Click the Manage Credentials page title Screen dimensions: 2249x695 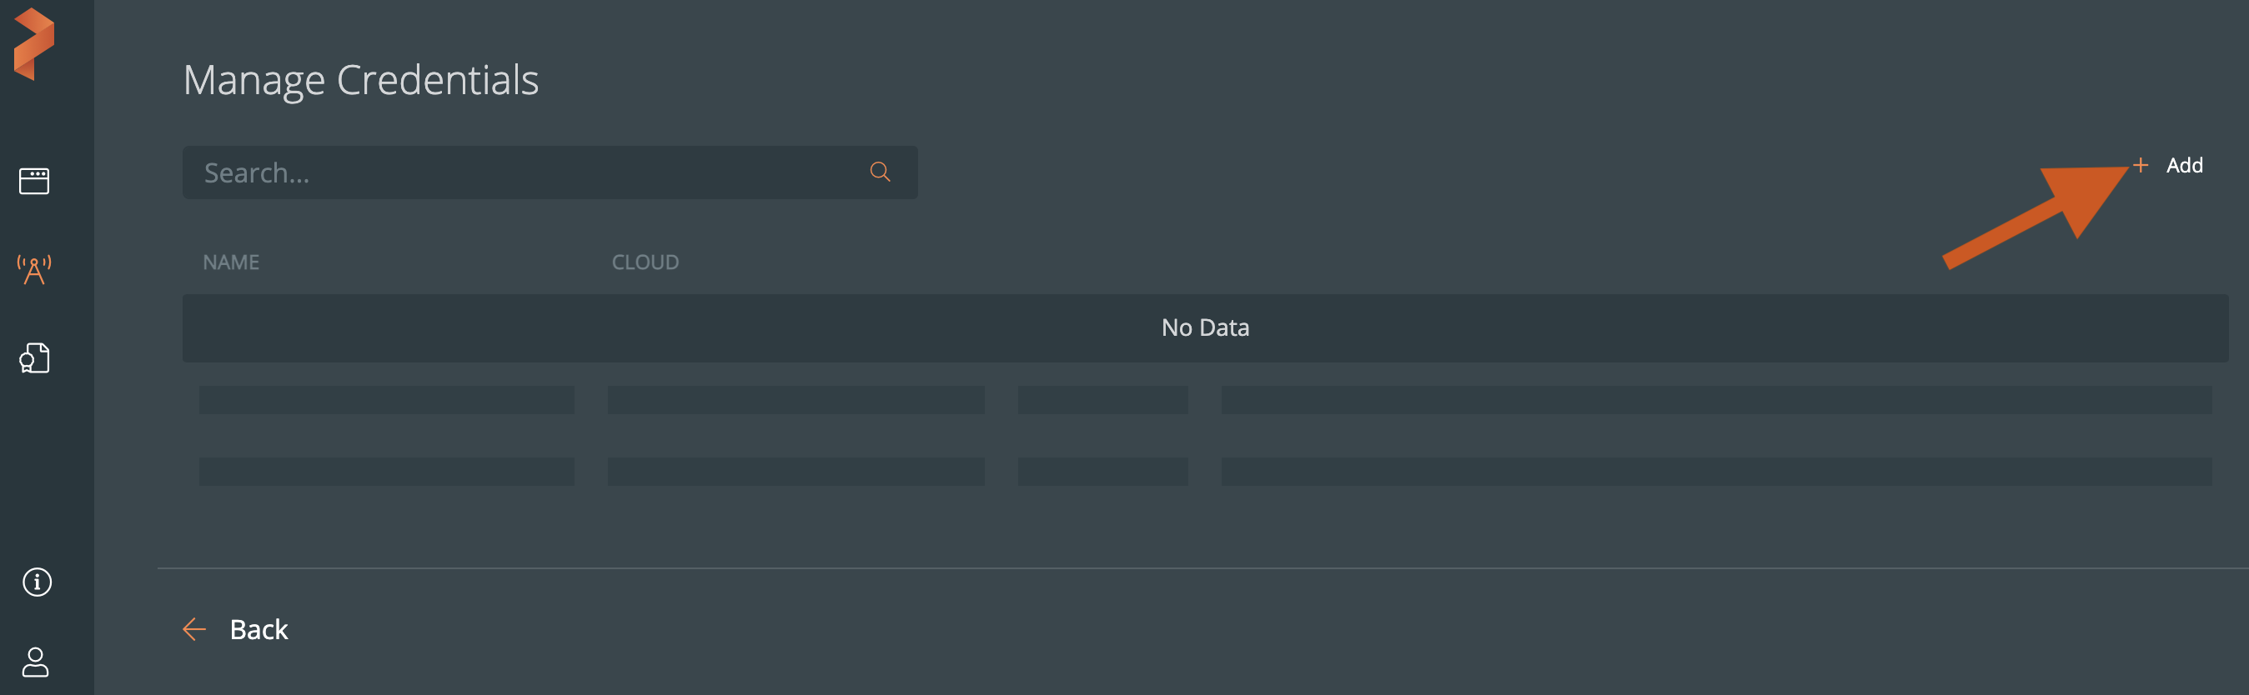coord(360,80)
